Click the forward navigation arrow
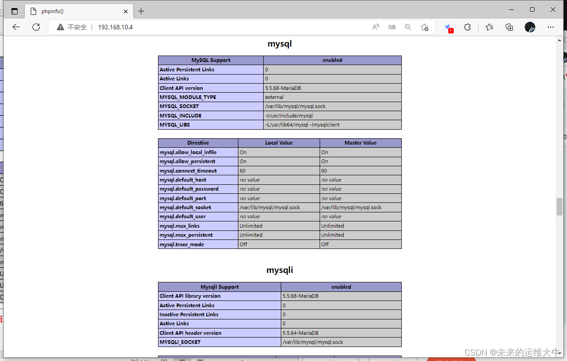Image resolution: width=567 pixels, height=361 pixels. (x=26, y=27)
